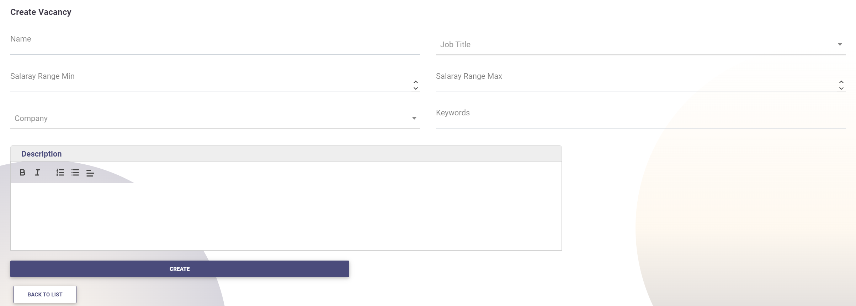Insert a numbered list in description
The height and width of the screenshot is (306, 856).
(x=60, y=173)
